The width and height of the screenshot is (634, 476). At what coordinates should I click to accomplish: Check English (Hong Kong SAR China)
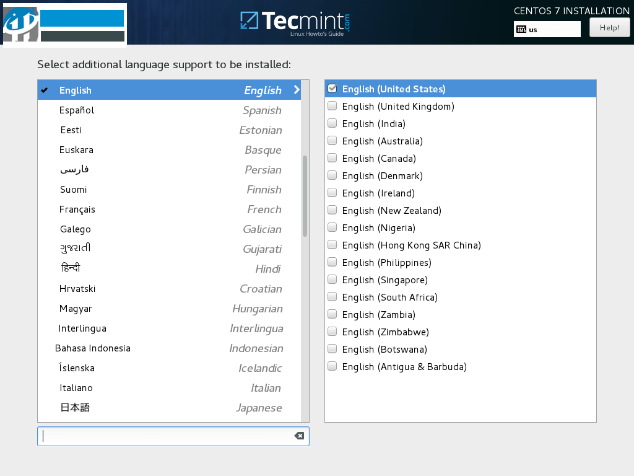point(332,244)
